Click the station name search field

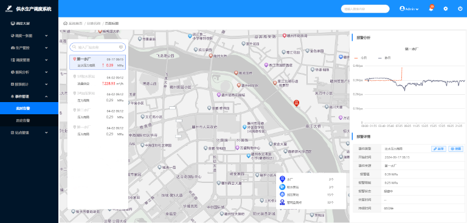[x=98, y=47]
